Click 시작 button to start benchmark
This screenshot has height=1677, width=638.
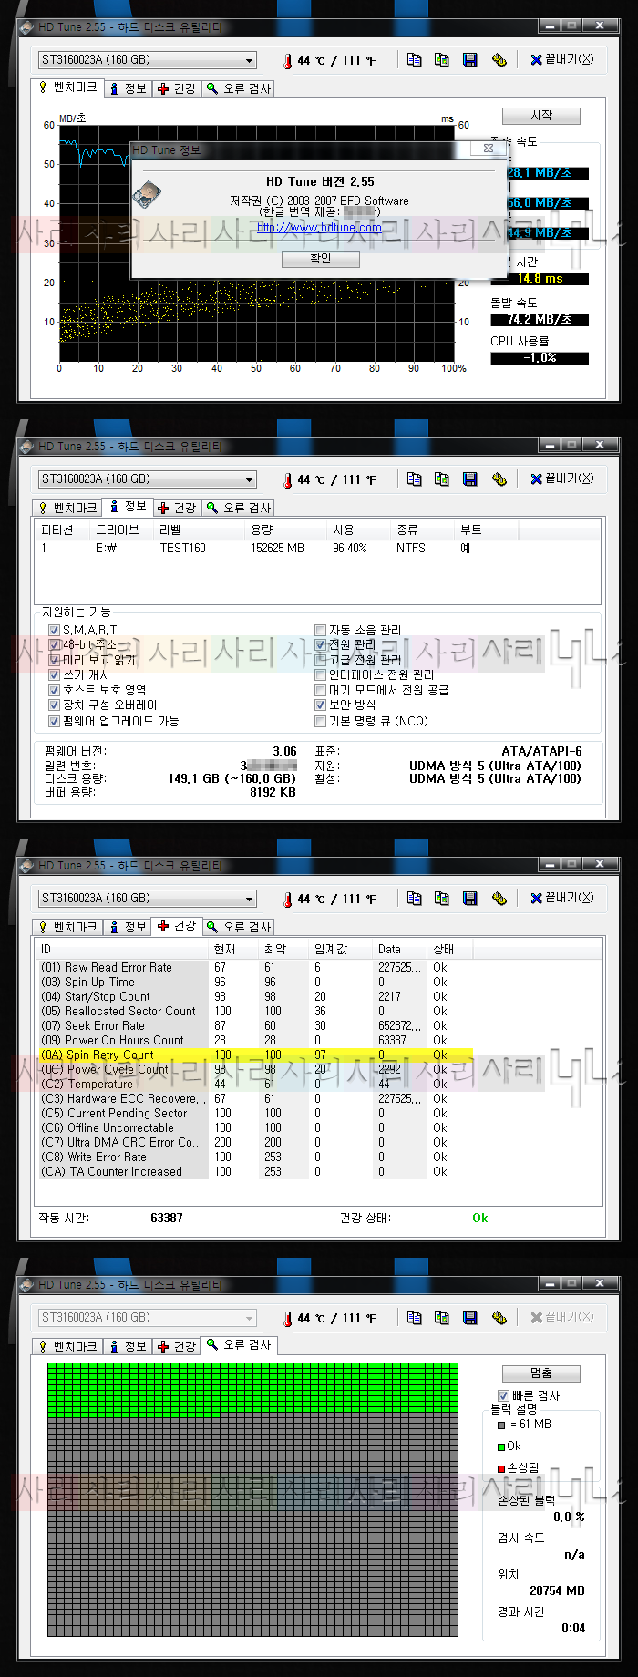coord(541,116)
